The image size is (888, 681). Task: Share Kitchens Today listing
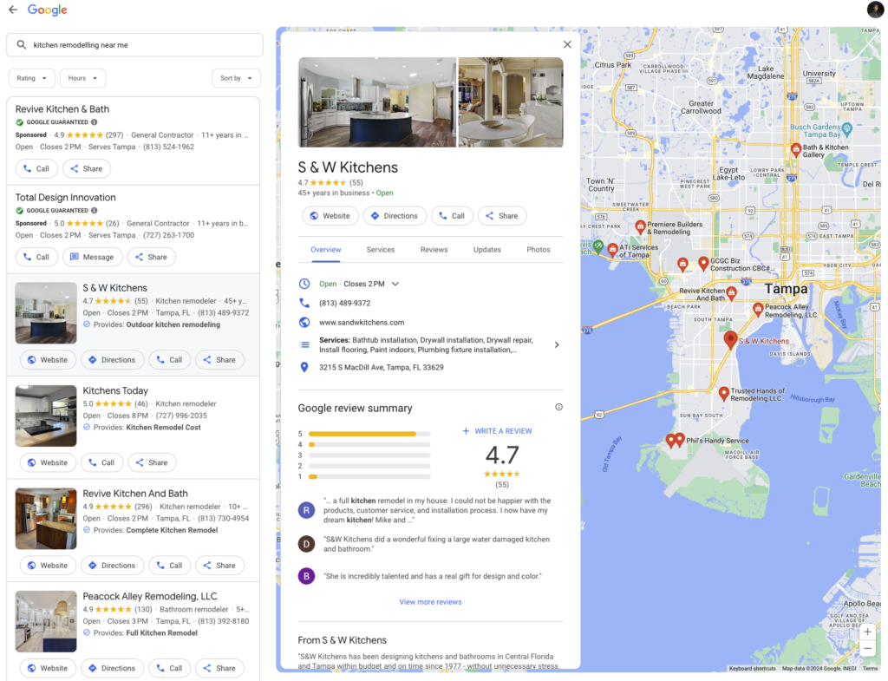point(152,463)
